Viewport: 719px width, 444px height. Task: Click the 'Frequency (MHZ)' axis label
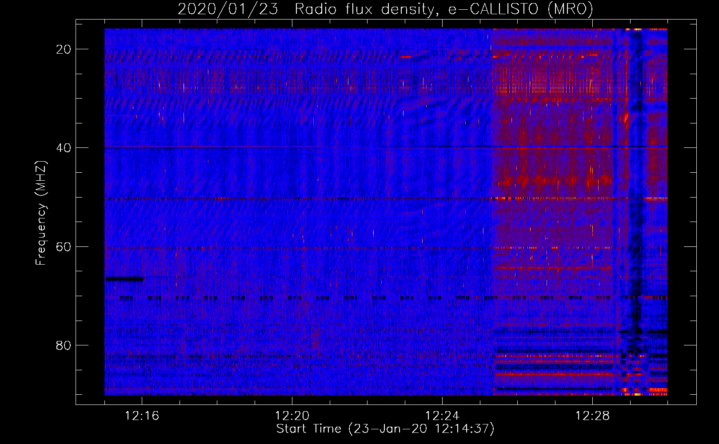tap(41, 214)
